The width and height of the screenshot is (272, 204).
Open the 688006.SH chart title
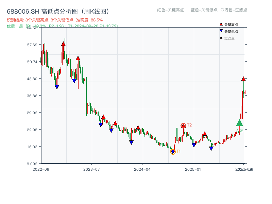[58, 11]
